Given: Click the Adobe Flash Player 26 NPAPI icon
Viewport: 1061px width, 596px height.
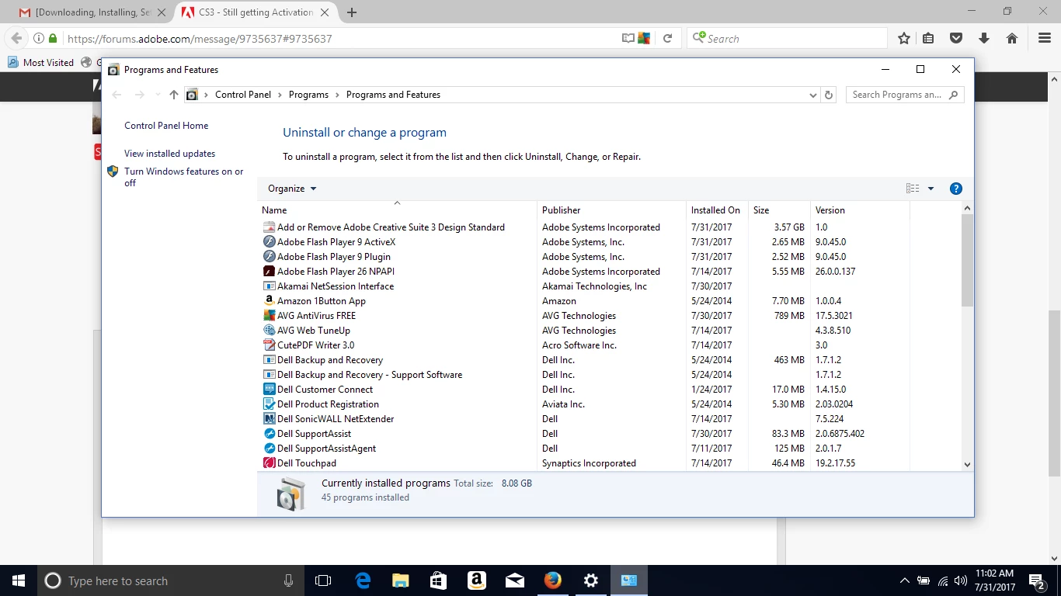Looking at the screenshot, I should point(269,272).
